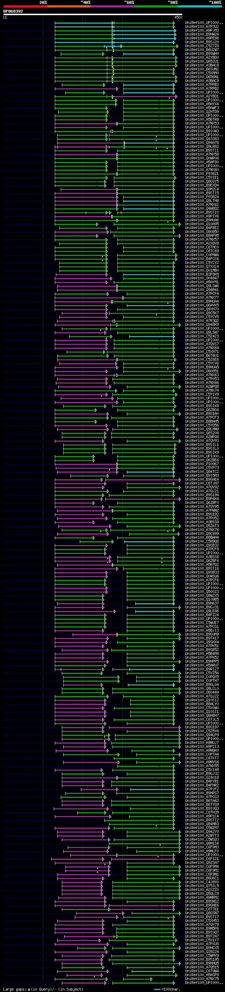Open hit UniRef100_C5Z7Z8
Image resolution: width=225 pixels, height=992 pixels.
[x=202, y=46]
